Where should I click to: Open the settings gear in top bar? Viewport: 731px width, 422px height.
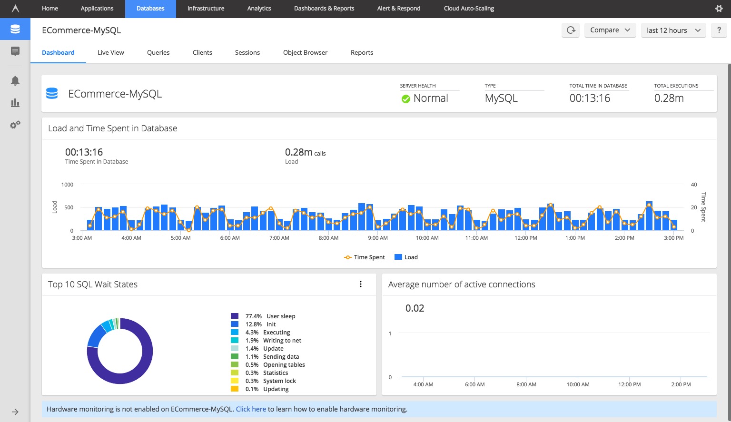point(719,9)
